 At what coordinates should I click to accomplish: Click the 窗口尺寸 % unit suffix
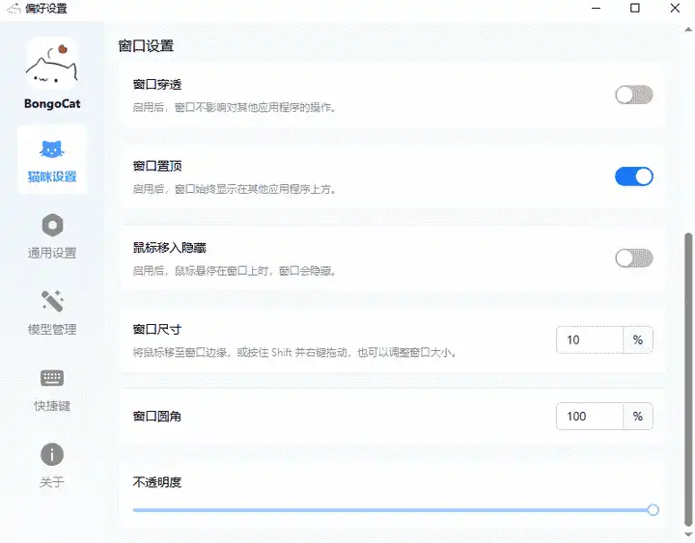click(x=638, y=339)
